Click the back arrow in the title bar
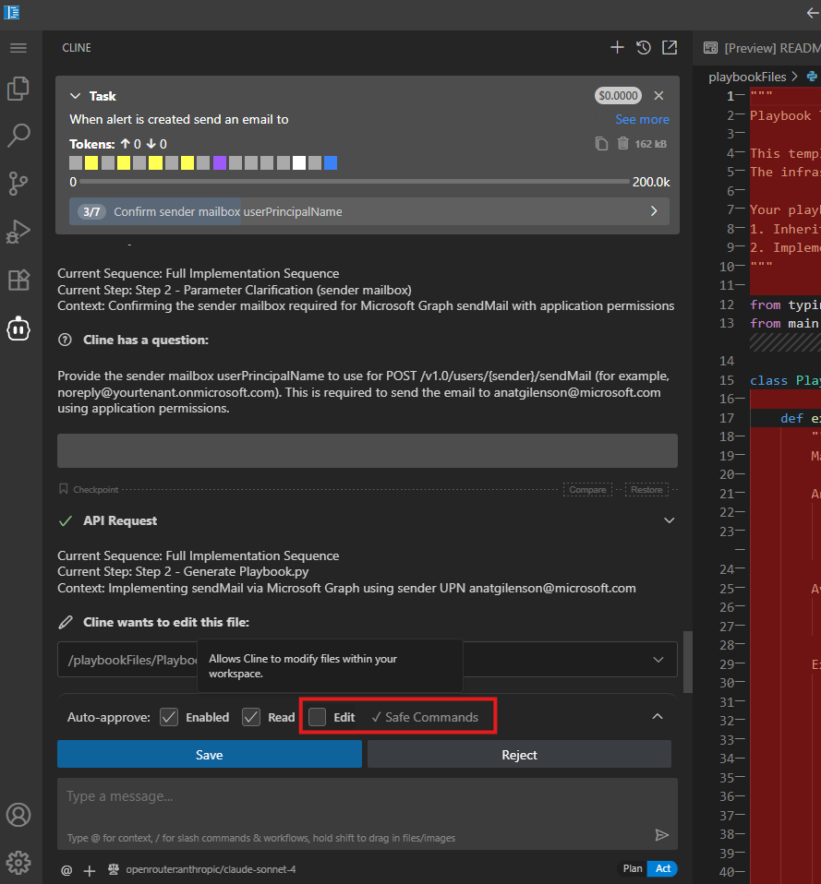This screenshot has width=821, height=884. pyautogui.click(x=813, y=12)
